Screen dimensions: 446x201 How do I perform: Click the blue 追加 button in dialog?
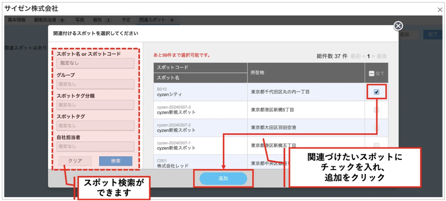pyautogui.click(x=223, y=179)
